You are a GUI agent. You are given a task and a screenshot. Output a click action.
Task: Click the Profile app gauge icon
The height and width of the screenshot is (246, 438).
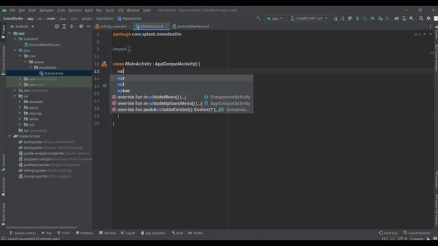(372, 18)
